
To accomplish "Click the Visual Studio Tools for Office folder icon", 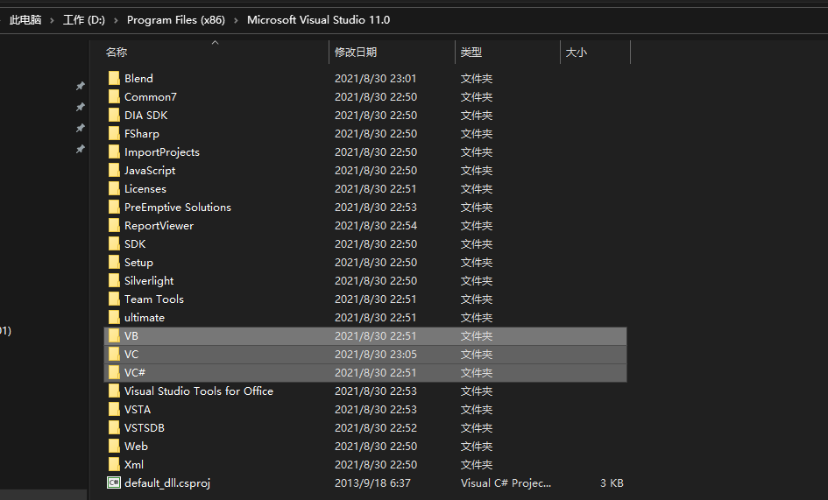I will tap(114, 391).
